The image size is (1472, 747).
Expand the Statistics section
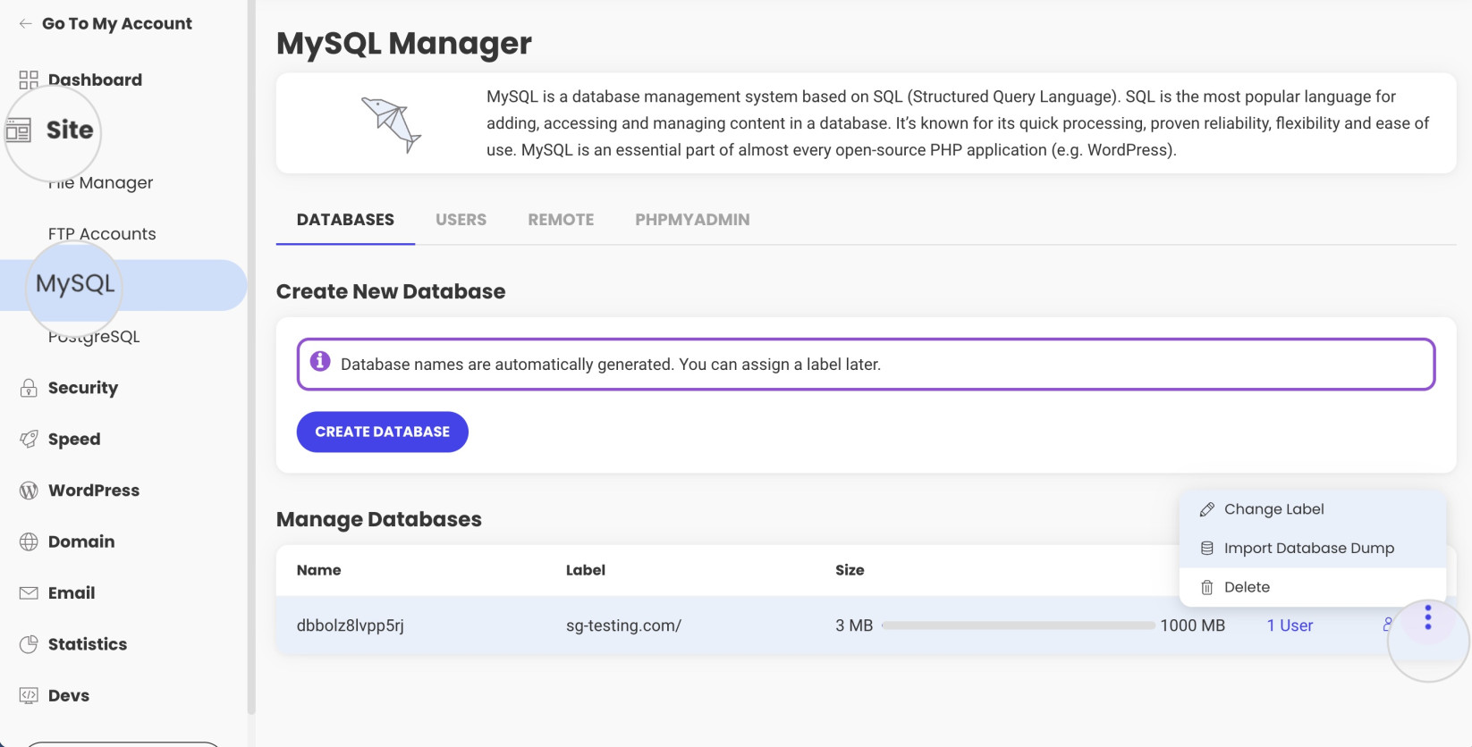click(x=88, y=644)
